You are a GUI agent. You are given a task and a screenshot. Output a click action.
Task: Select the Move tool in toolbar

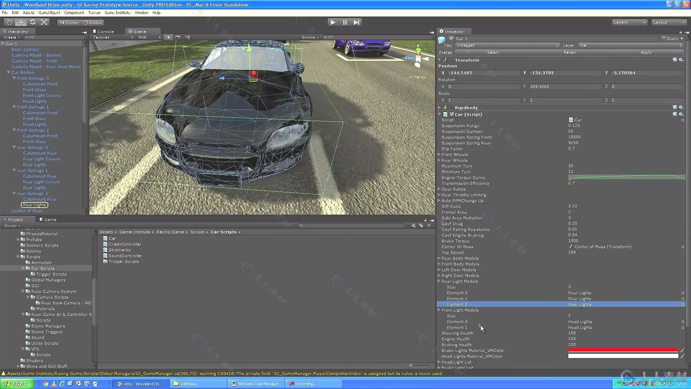coord(21,22)
